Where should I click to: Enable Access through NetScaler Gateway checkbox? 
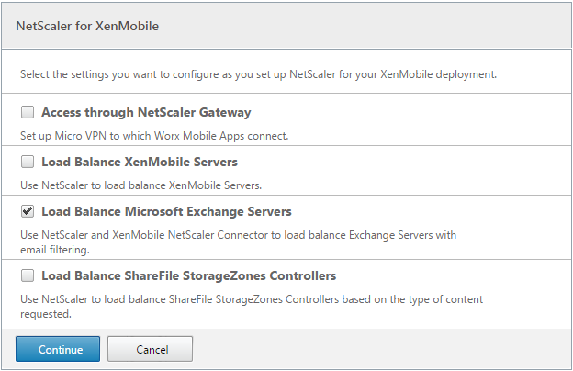28,113
